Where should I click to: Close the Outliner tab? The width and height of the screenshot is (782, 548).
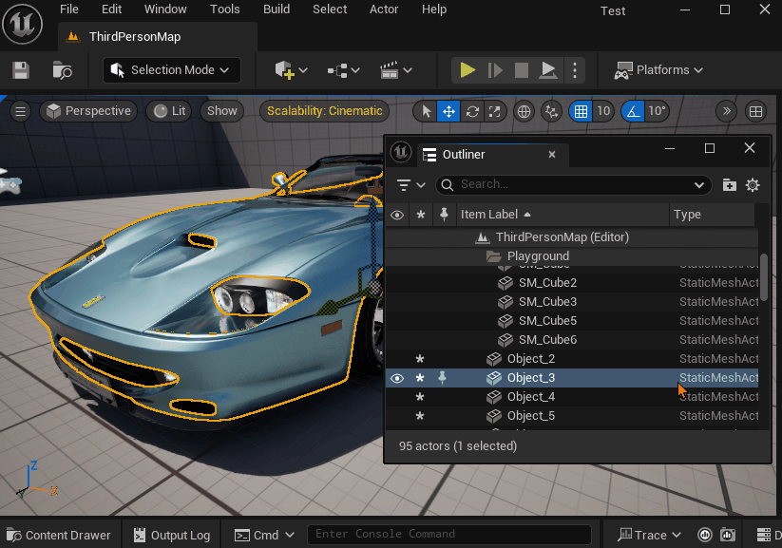point(552,155)
